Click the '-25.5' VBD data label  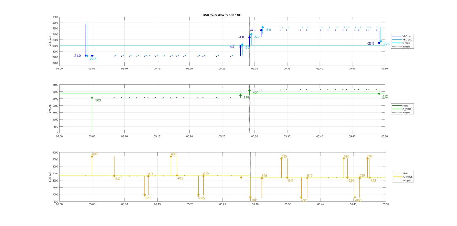point(386,44)
